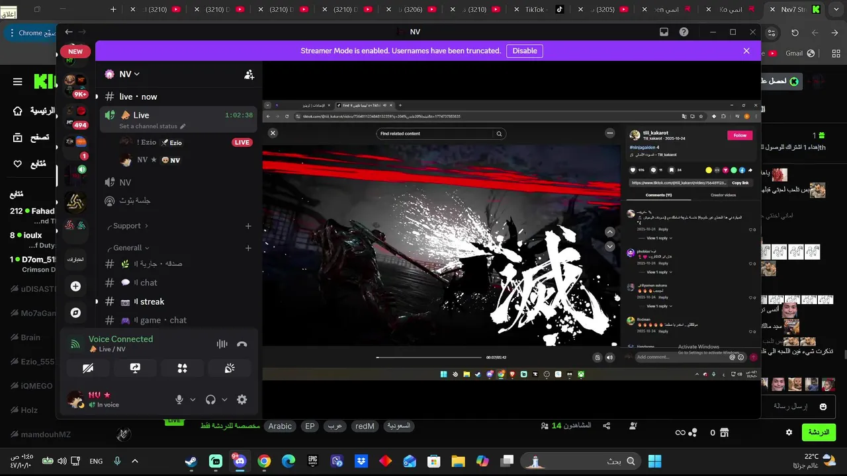Switch ENG keyboard language indicator
Viewport: 847px width, 476px height.
(x=96, y=461)
